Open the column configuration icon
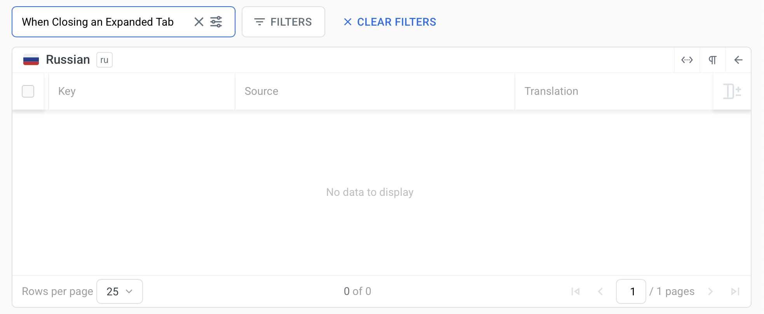The height and width of the screenshot is (314, 764). coord(732,91)
